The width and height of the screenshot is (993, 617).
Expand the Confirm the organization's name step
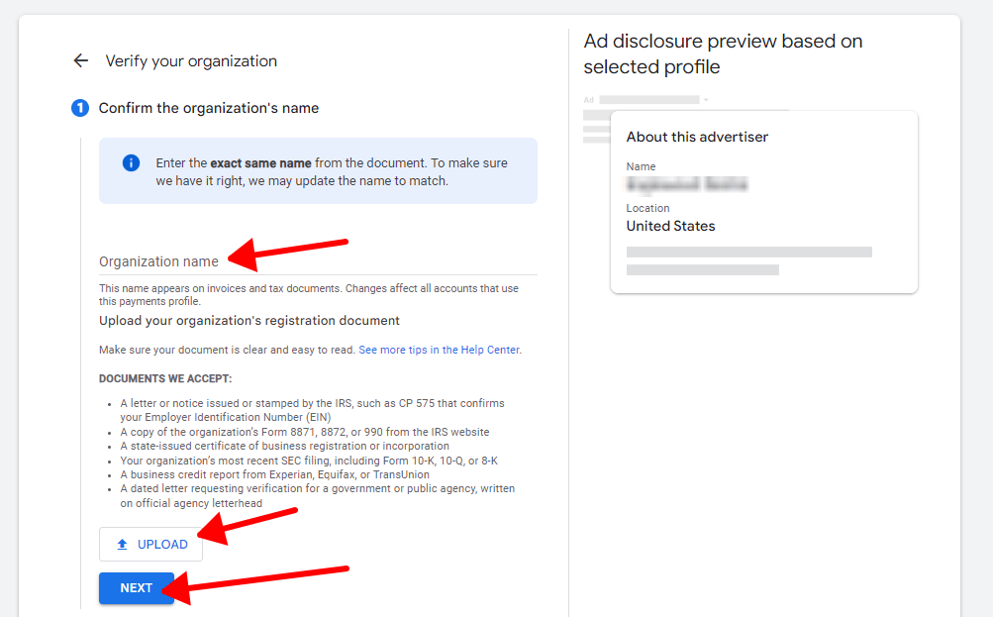click(x=210, y=108)
